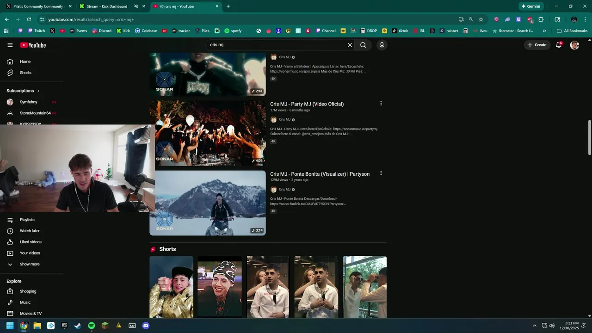
Task: Open a new browser tab
Action: [228, 6]
